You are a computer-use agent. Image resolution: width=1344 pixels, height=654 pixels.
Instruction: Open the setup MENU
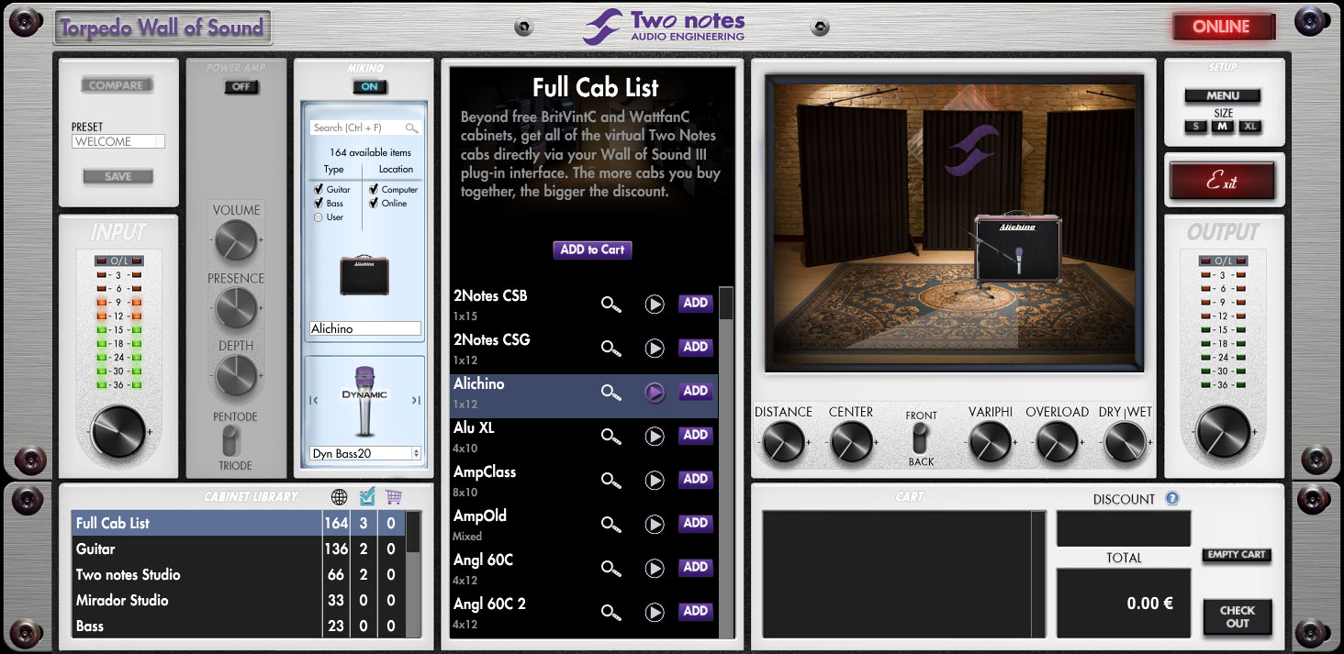tap(1222, 95)
